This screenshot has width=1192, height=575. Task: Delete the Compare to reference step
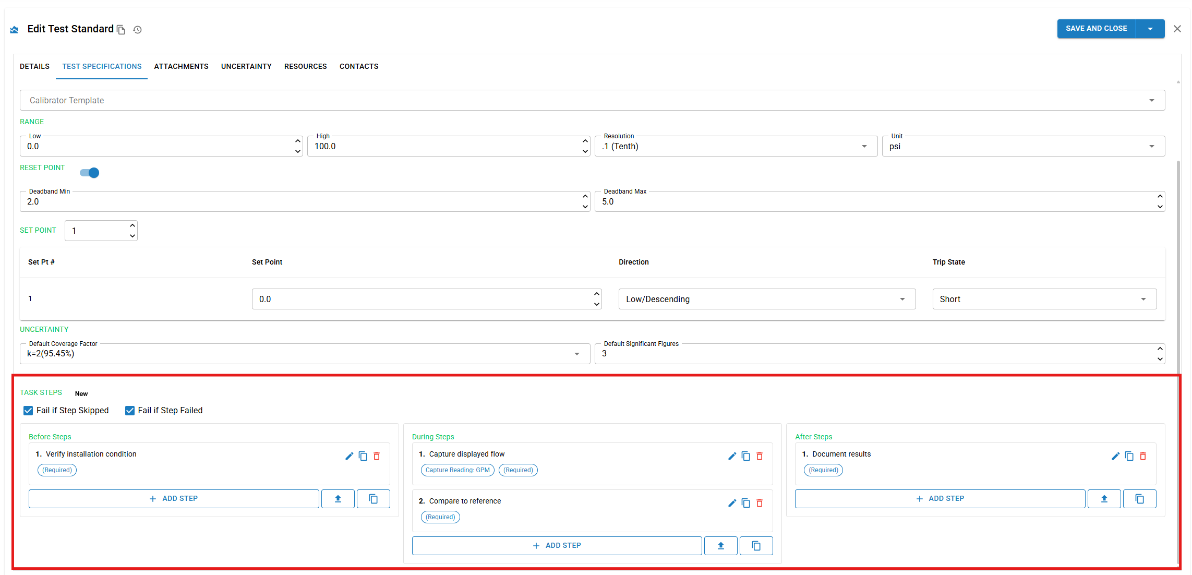(760, 503)
